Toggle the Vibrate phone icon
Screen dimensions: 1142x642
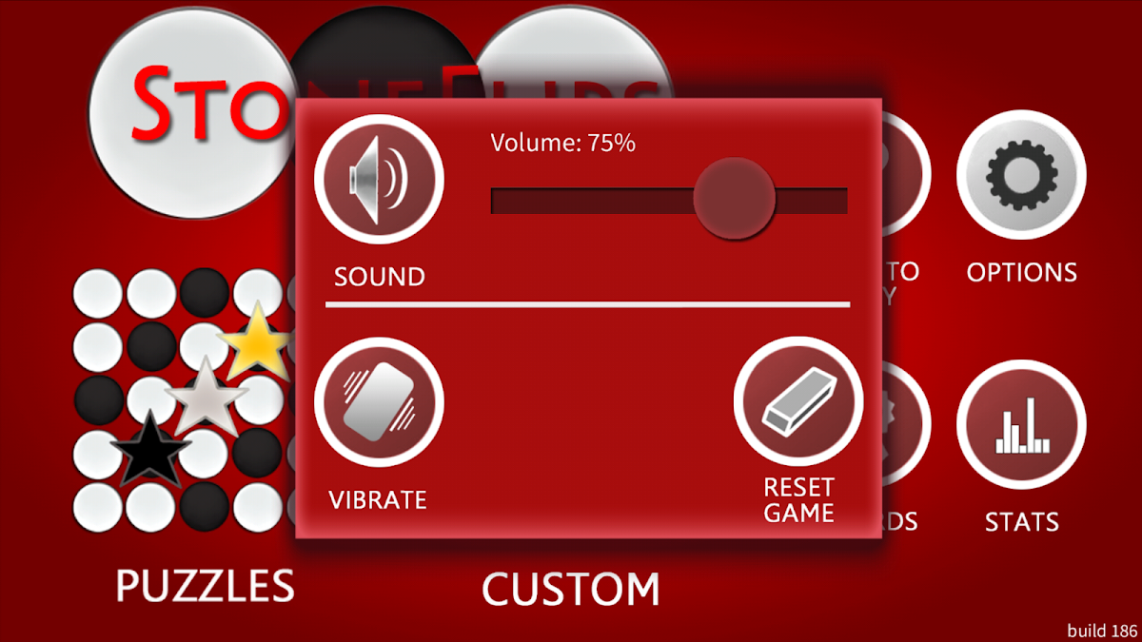380,403
